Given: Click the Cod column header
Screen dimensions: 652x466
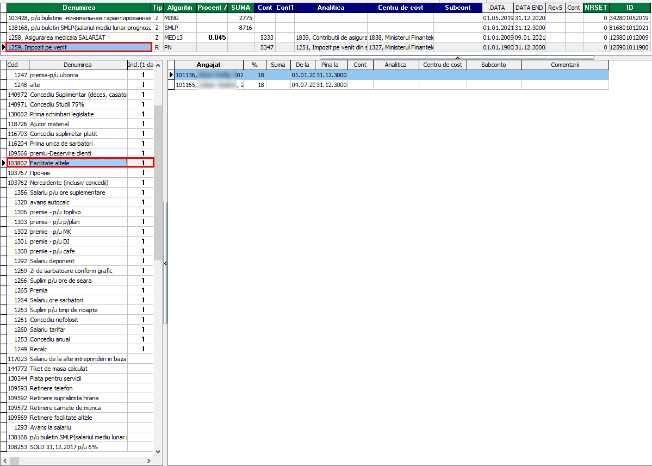Looking at the screenshot, I should [18, 65].
